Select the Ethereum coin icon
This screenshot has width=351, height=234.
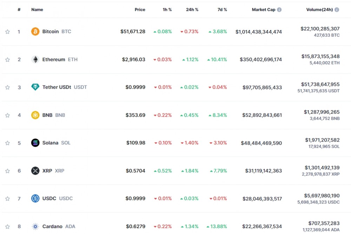pyautogui.click(x=35, y=59)
